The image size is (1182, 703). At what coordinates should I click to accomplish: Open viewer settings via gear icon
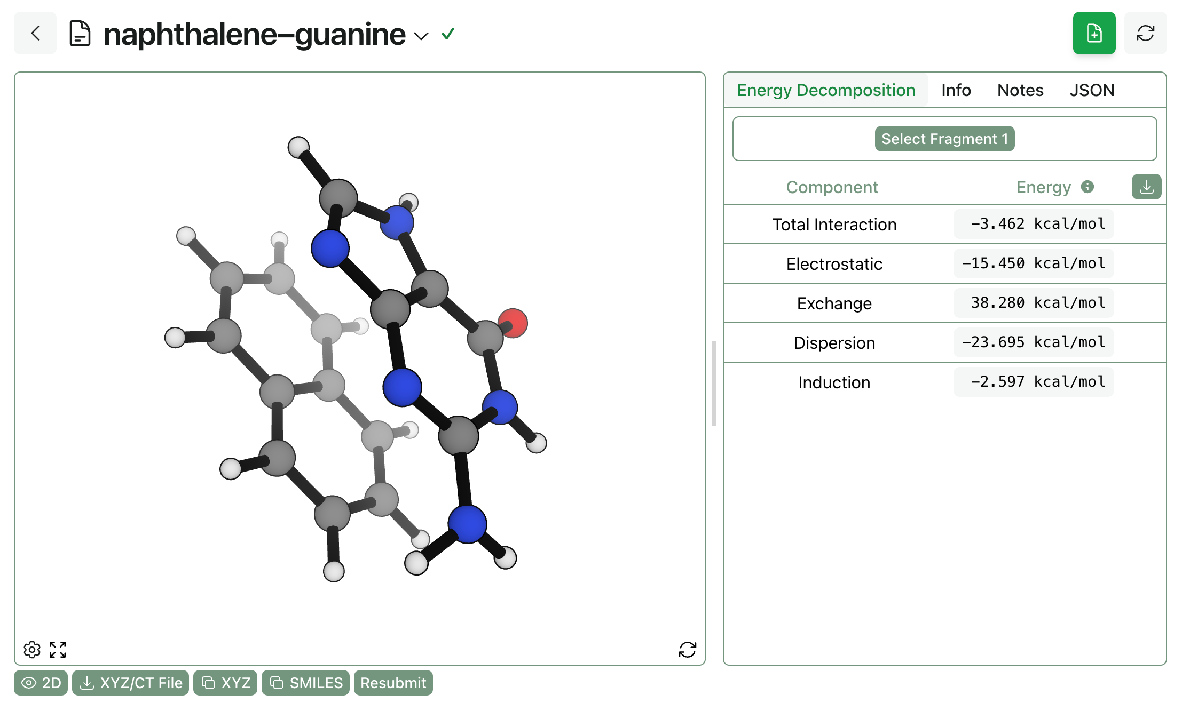tap(32, 649)
